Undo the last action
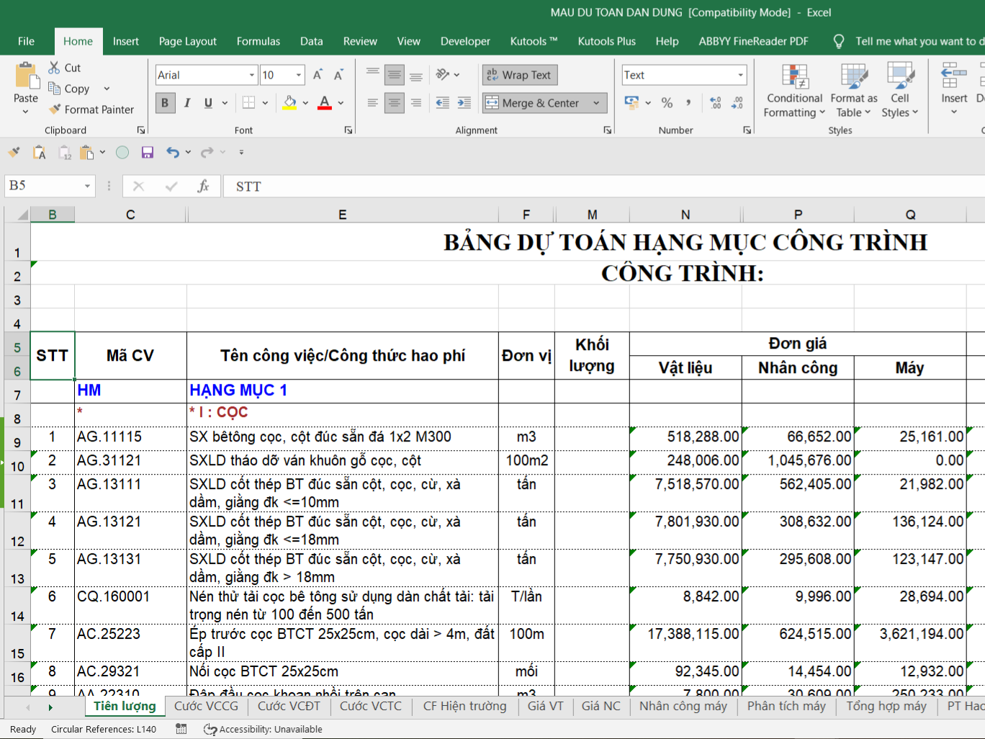This screenshot has height=739, width=985. click(x=172, y=152)
